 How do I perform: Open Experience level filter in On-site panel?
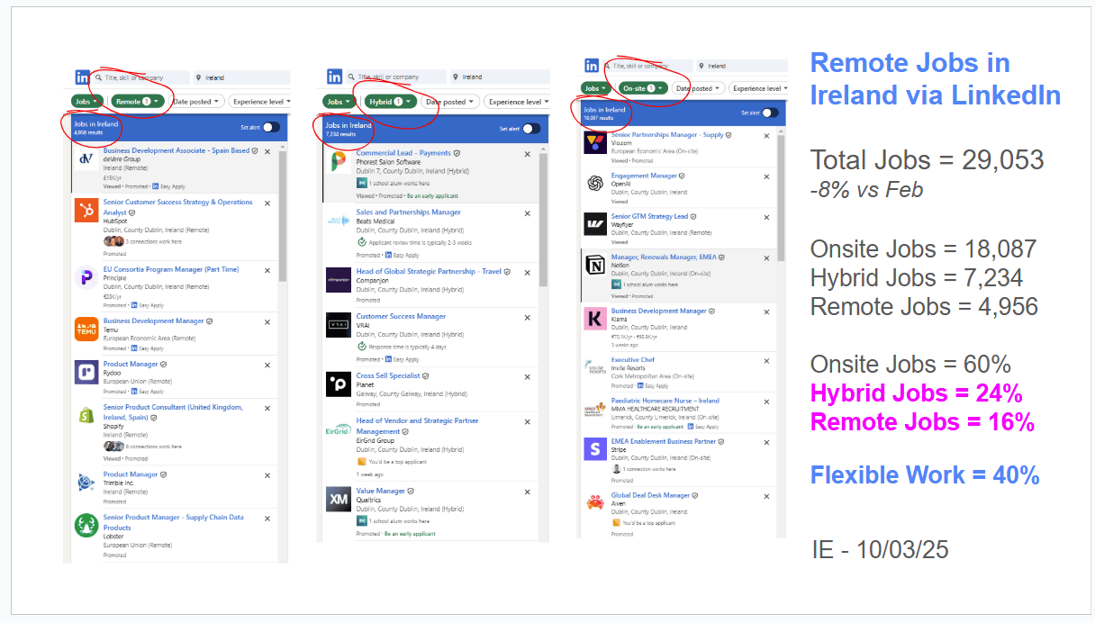tap(756, 88)
